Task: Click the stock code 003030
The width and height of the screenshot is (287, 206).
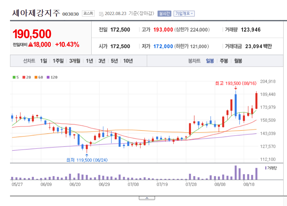Action: coord(70,14)
